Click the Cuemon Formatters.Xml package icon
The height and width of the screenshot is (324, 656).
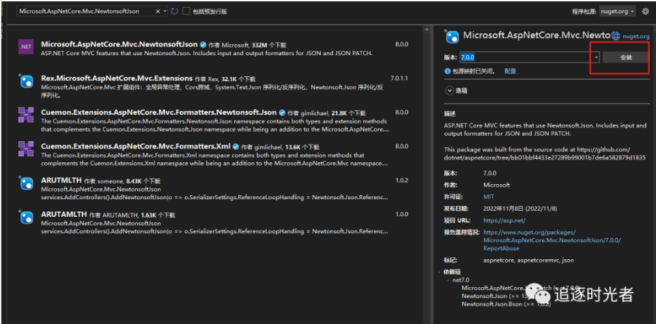coord(26,149)
